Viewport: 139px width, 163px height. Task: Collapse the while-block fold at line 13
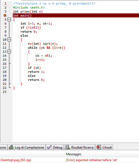pos(9,52)
